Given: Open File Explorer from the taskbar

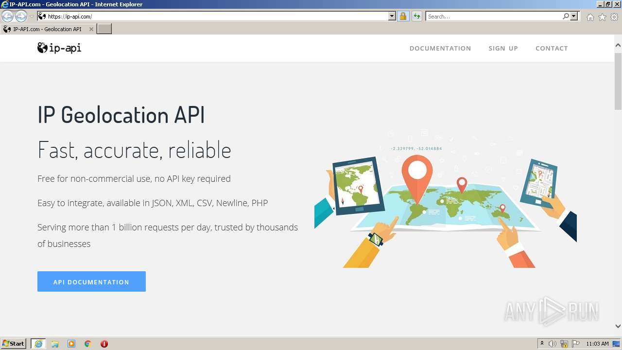Looking at the screenshot, I should click(x=55, y=344).
